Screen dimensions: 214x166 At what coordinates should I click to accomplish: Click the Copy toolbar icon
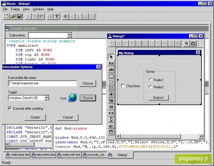pyautogui.click(x=35, y=16)
